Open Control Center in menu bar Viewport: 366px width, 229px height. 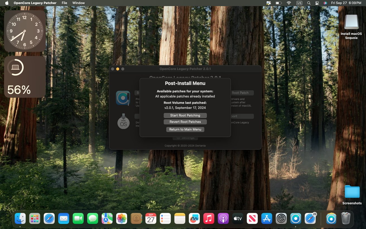(x=317, y=3)
